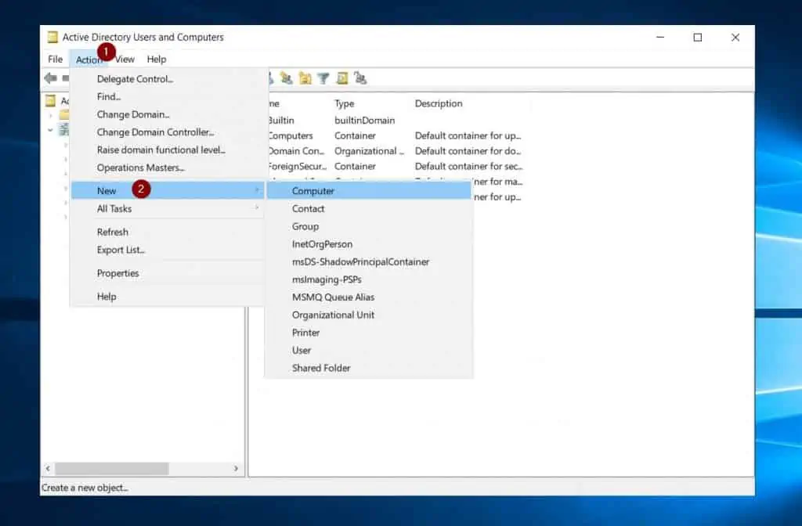The image size is (802, 526).
Task: Click the root node icon in tree
Action: [51, 100]
